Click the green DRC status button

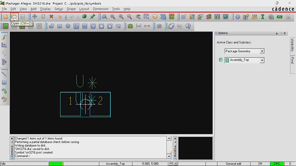coord(277,164)
